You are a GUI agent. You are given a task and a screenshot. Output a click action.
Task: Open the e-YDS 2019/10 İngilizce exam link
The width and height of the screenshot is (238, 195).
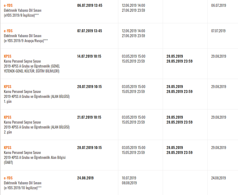coord(8,178)
